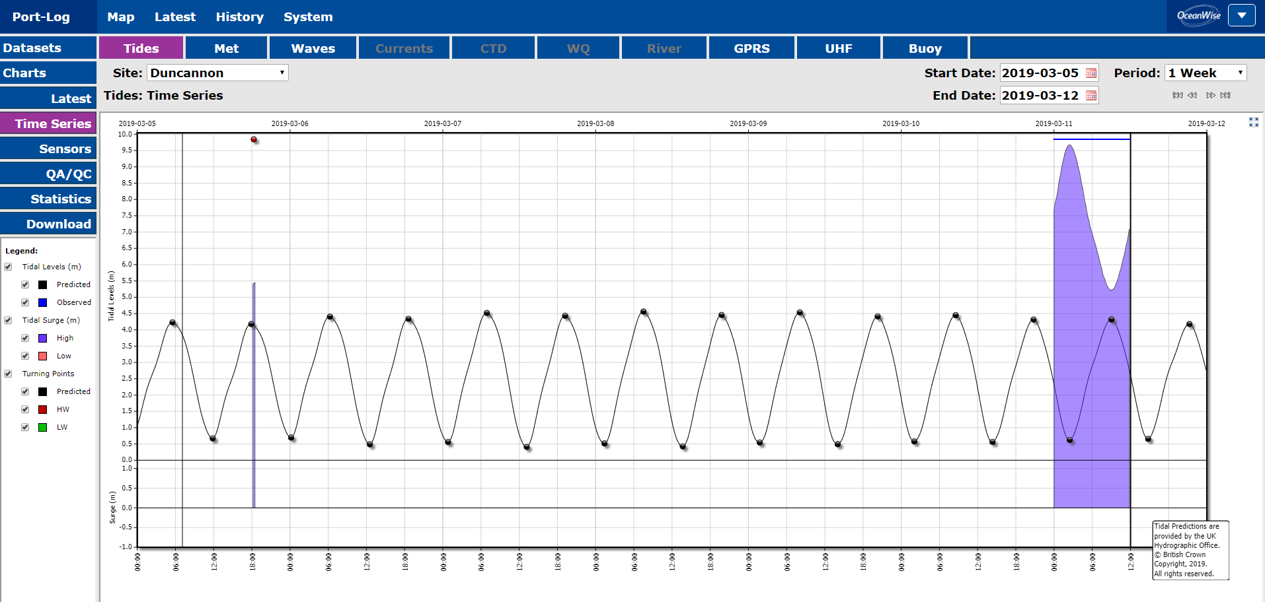The image size is (1265, 602).
Task: Toggle the Observed tidal level checkbox
Action: [25, 302]
